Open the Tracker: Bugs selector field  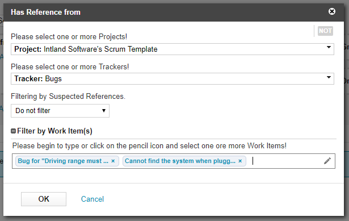click(173, 78)
